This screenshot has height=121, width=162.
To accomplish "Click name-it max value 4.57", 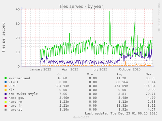I will pos(152,110).
